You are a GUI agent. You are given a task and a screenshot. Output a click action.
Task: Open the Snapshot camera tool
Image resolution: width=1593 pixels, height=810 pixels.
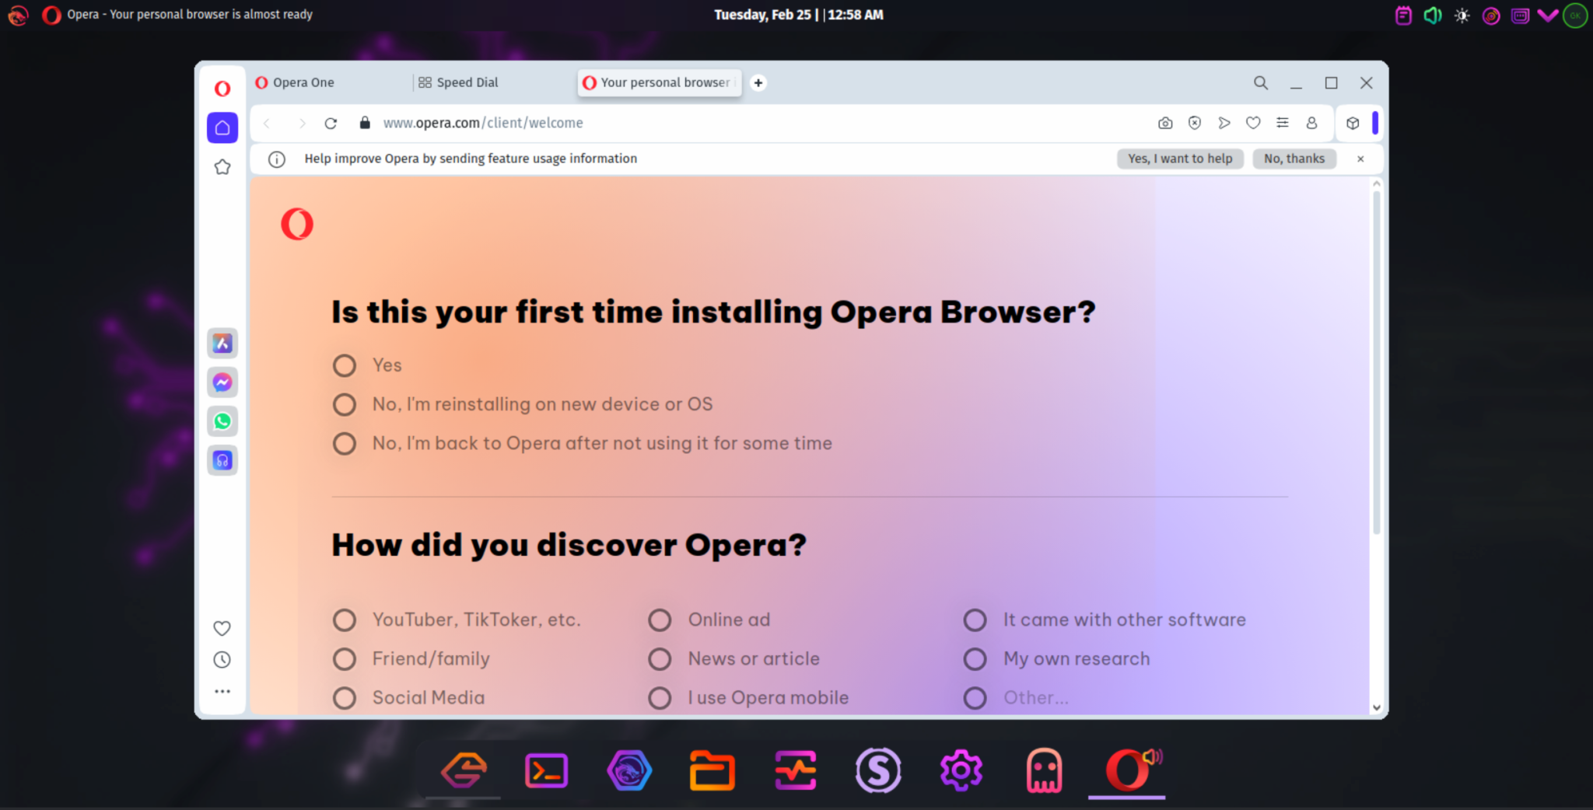1164,122
